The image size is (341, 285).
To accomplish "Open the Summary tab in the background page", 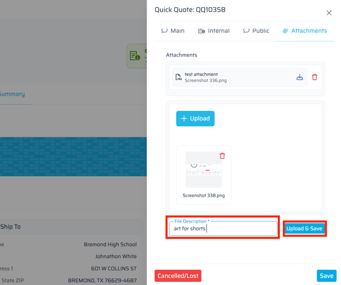I will point(12,94).
